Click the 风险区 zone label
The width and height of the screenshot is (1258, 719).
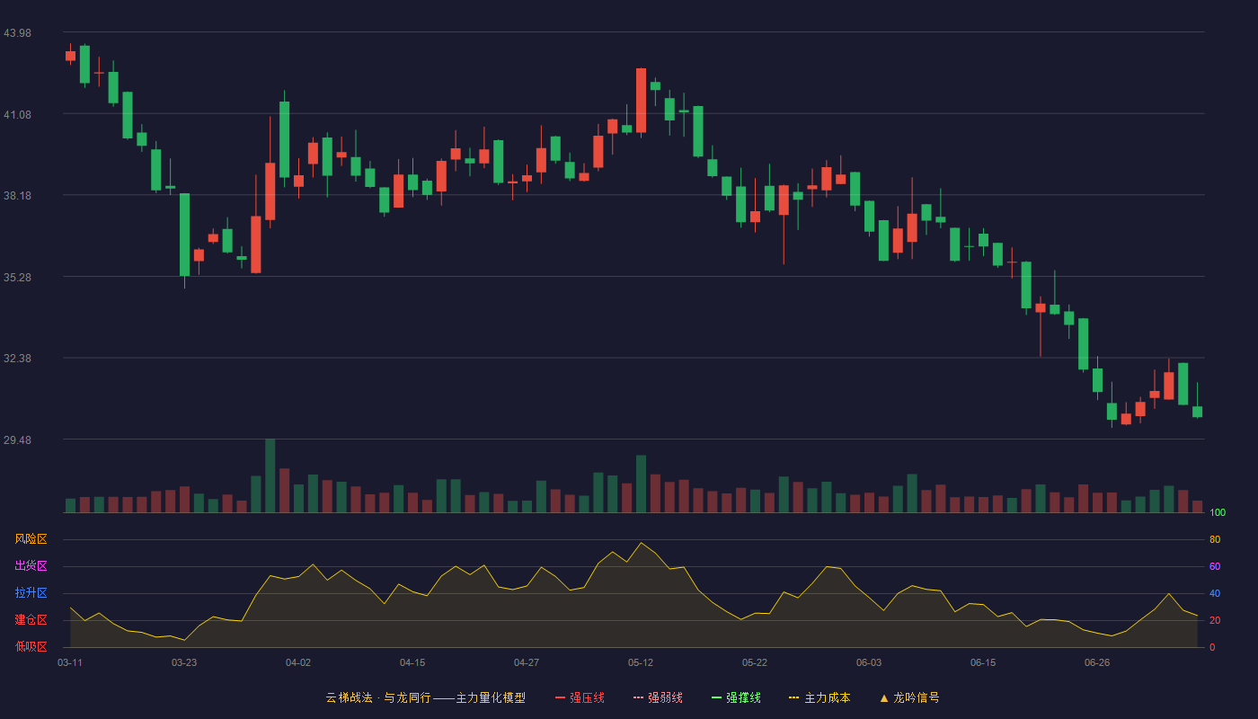pos(31,539)
